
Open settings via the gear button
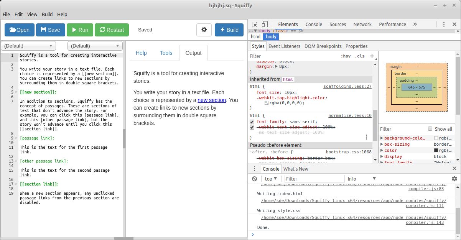[x=204, y=30]
